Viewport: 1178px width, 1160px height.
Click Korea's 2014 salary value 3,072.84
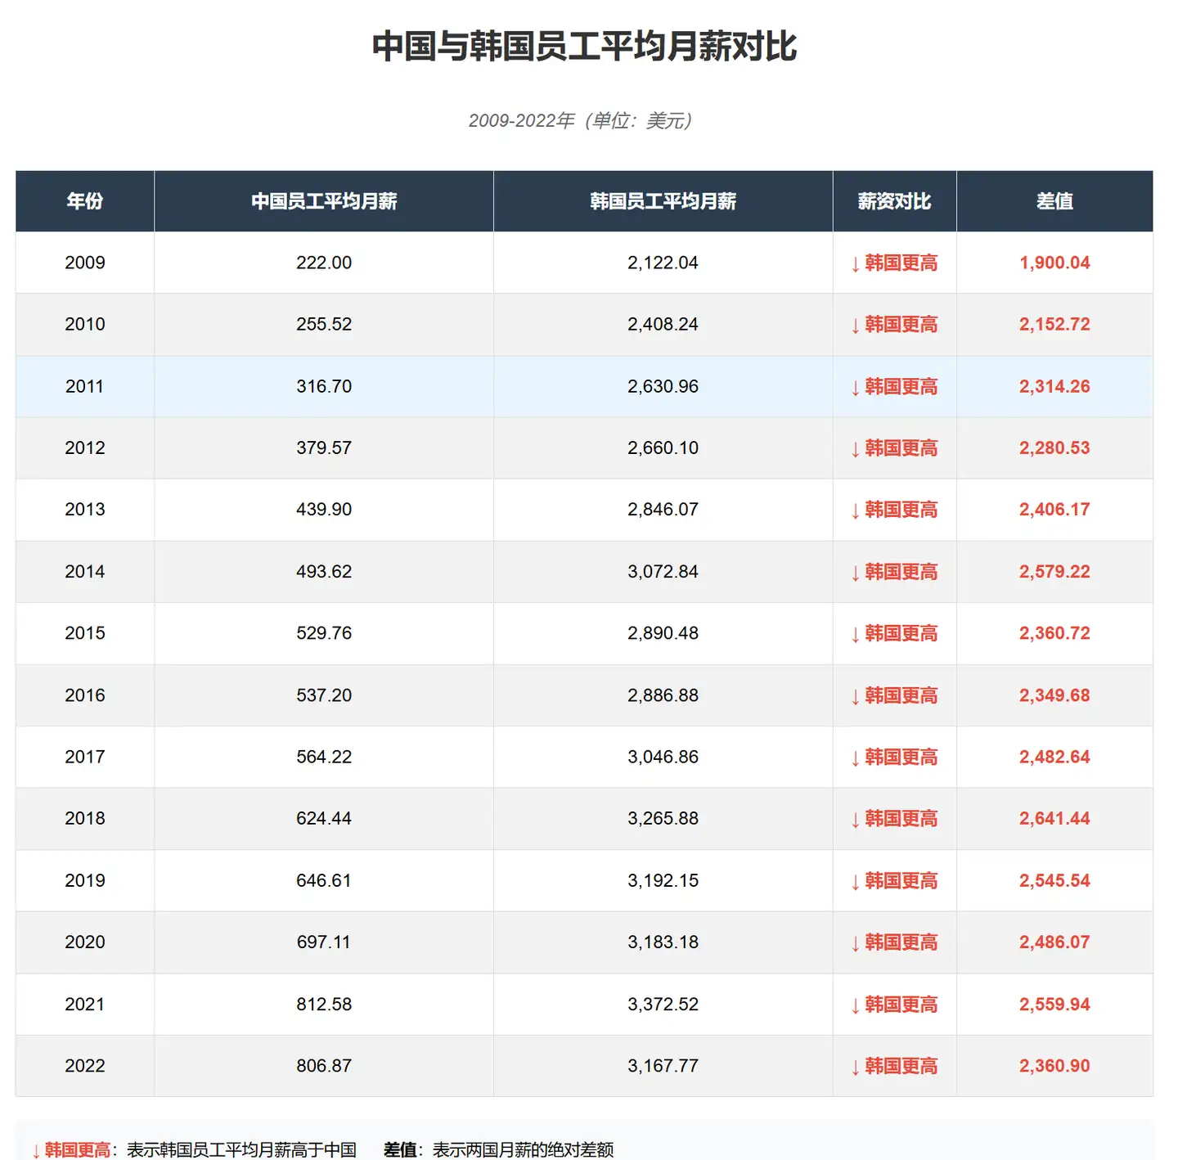pyautogui.click(x=663, y=572)
